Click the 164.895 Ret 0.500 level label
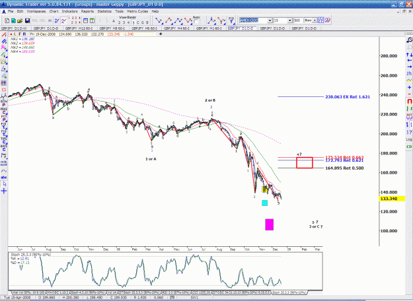 344,168
